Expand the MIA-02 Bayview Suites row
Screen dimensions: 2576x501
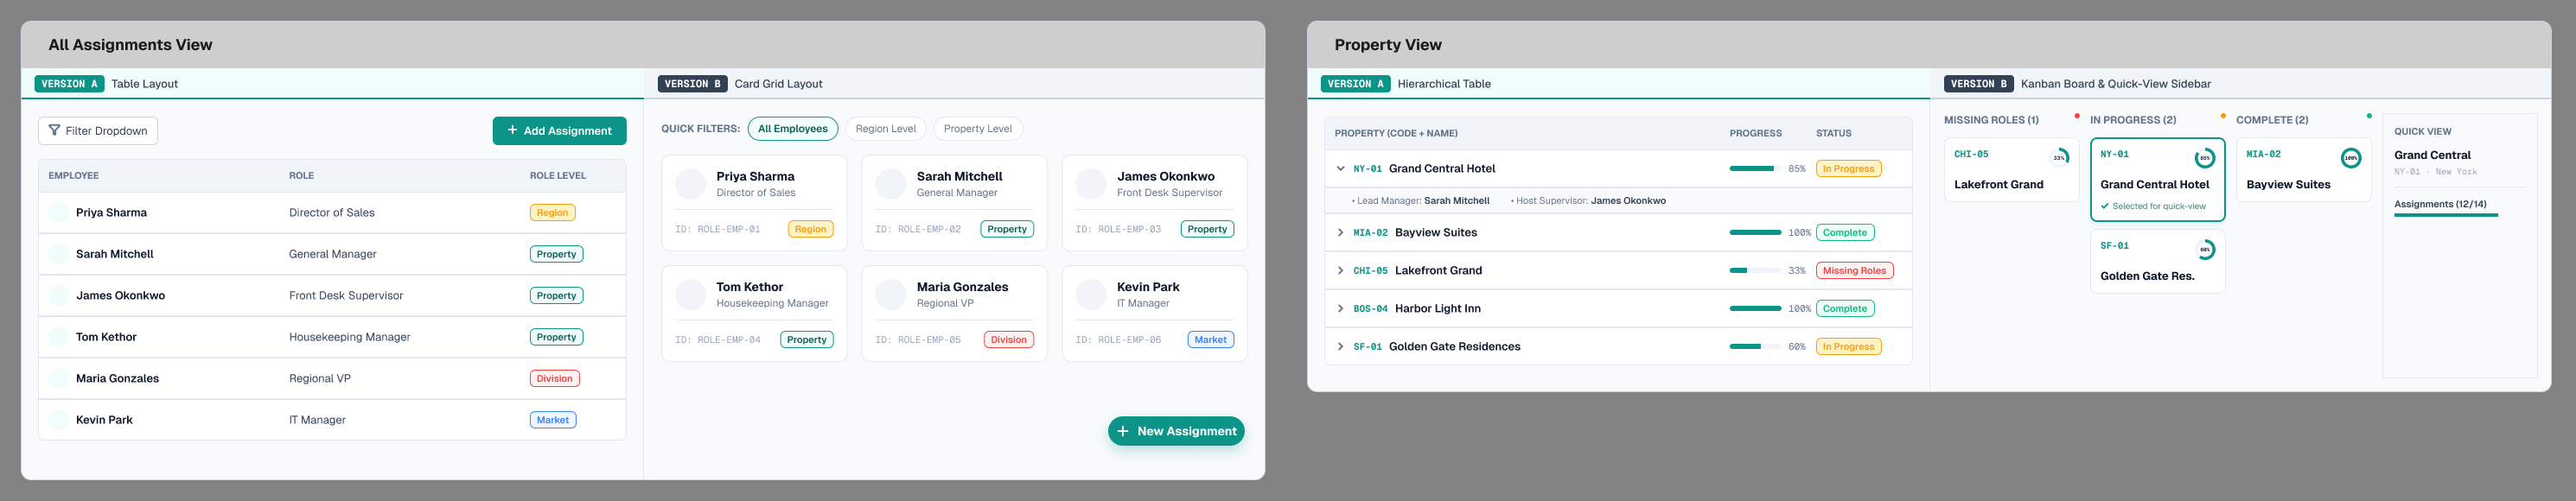point(1341,233)
